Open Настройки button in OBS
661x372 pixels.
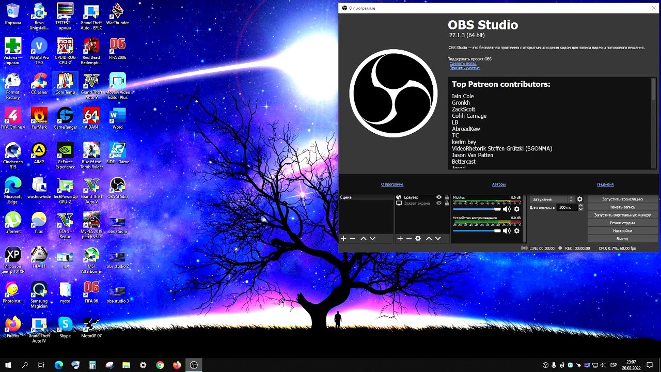coord(622,231)
